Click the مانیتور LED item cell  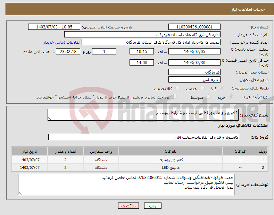coord(171,167)
